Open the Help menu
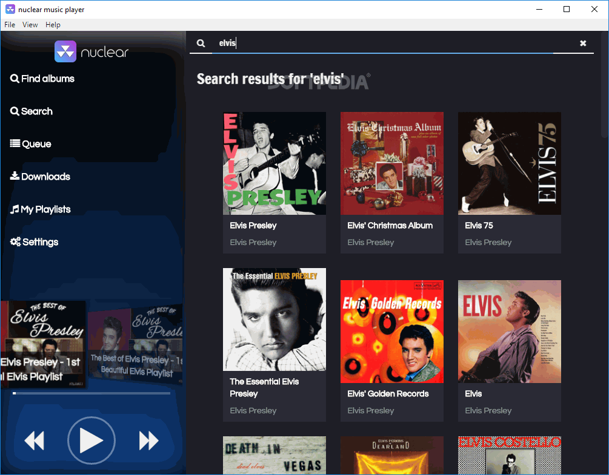 [x=53, y=25]
